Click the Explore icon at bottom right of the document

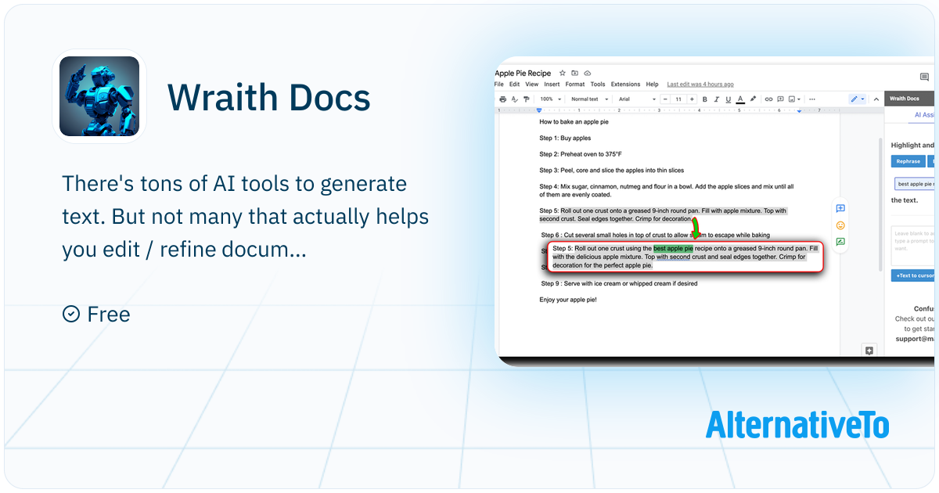[x=869, y=350]
